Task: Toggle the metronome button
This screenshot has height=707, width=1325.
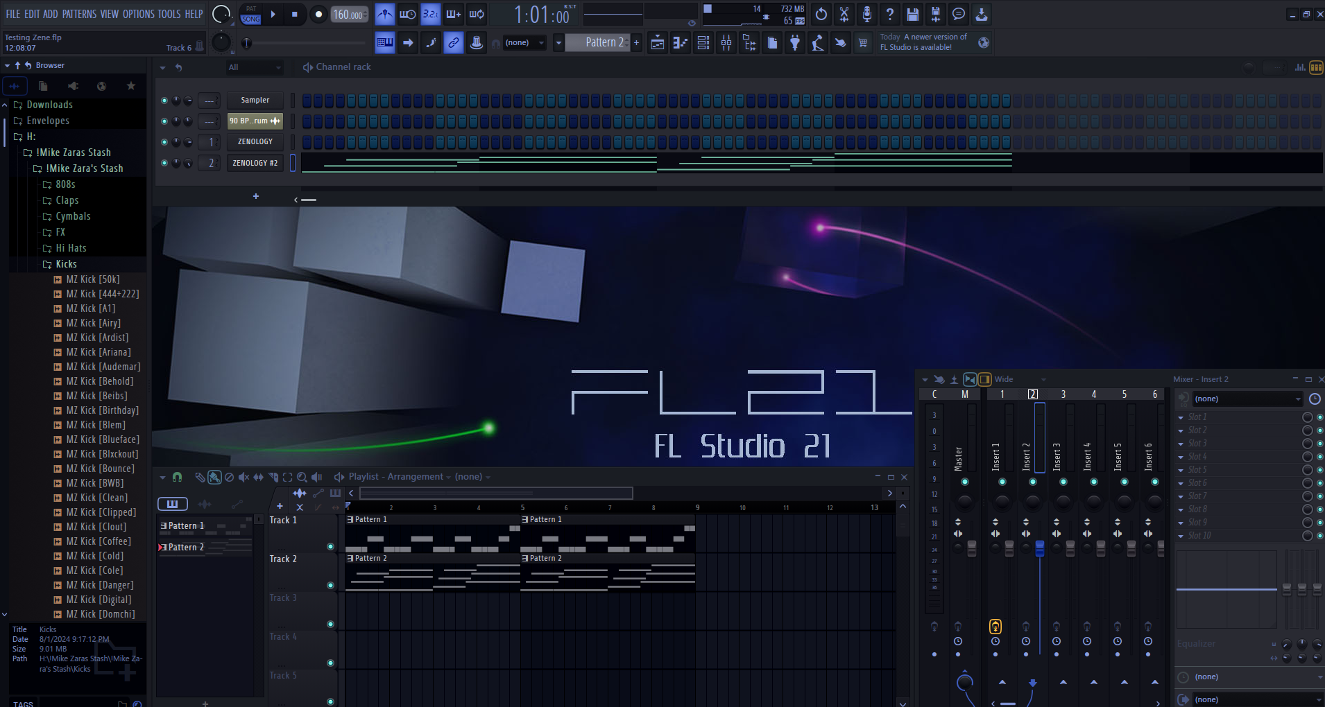Action: [384, 14]
